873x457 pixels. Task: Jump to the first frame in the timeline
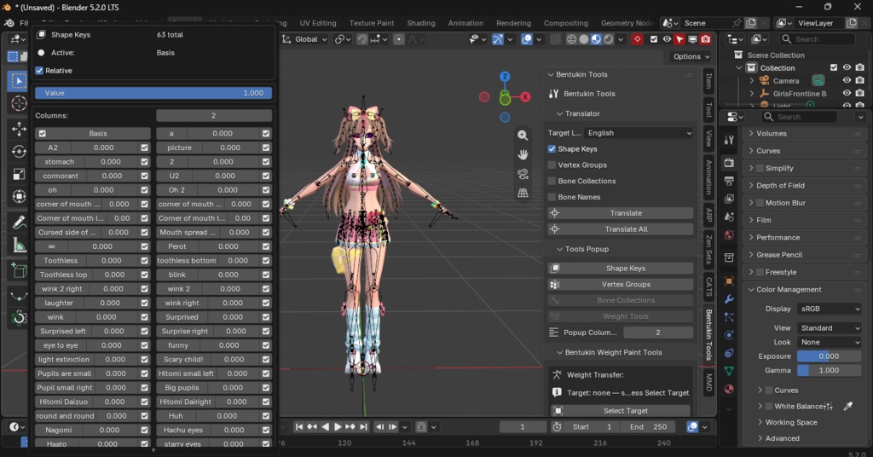click(x=299, y=427)
